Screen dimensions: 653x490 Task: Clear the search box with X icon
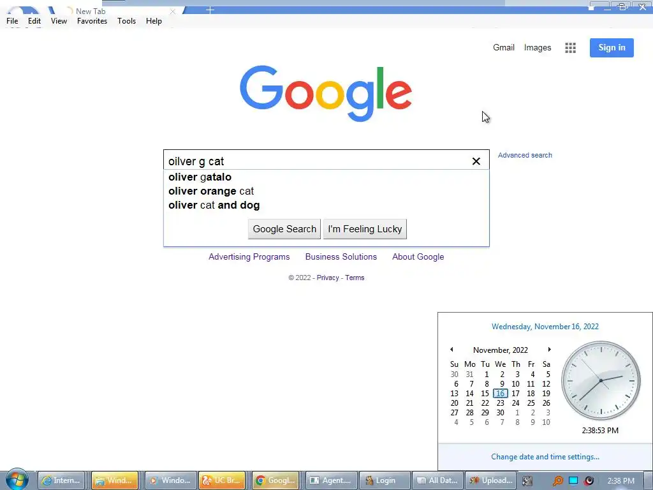coord(476,161)
